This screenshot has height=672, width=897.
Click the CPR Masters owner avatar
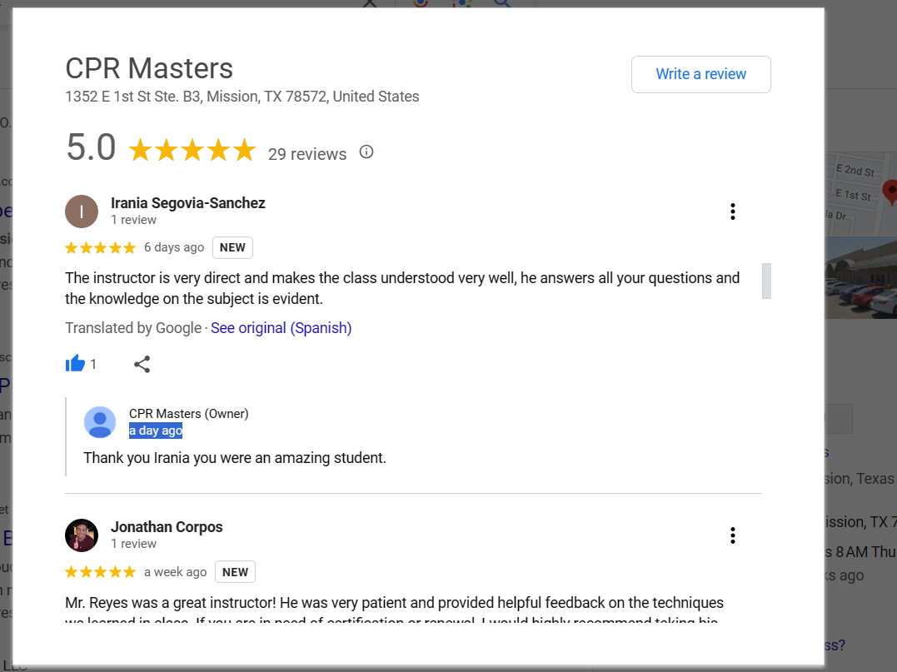click(100, 422)
